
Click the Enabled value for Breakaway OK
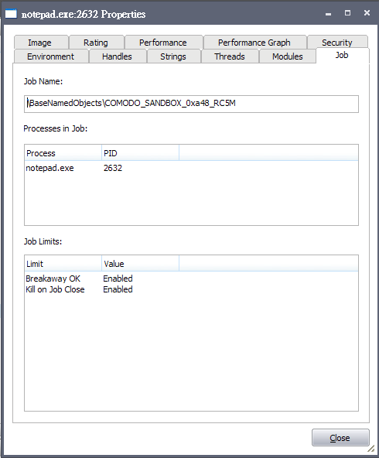click(118, 279)
